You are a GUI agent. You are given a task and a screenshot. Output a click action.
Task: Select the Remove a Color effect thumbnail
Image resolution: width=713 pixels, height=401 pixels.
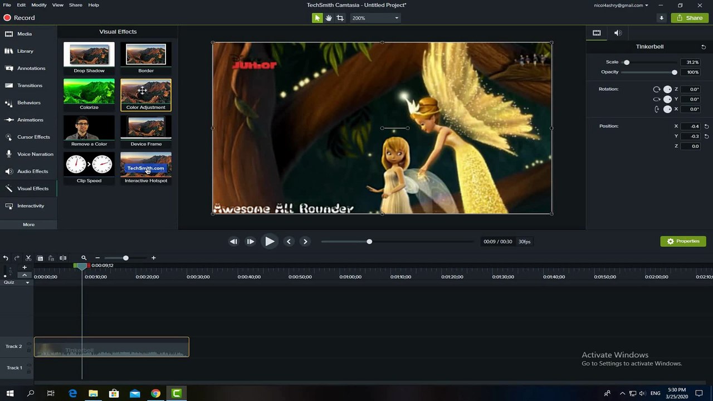pos(89,131)
